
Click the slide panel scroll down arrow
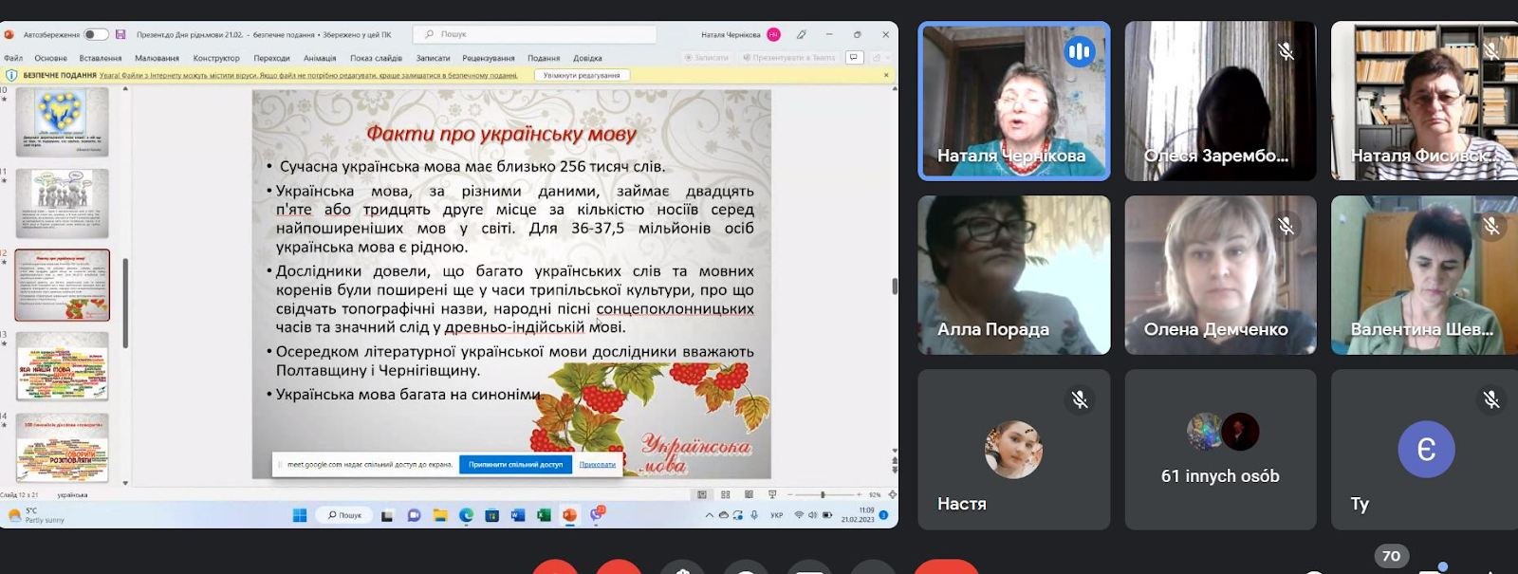click(x=125, y=483)
